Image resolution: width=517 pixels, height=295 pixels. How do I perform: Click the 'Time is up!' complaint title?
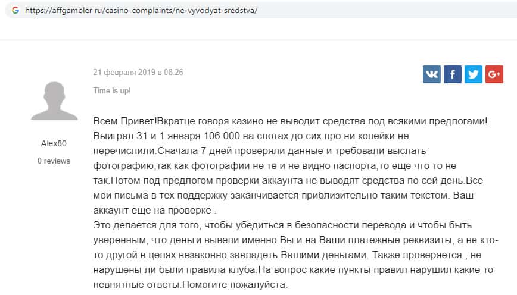112,90
